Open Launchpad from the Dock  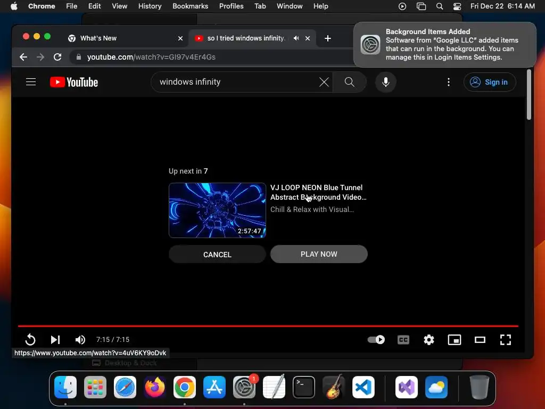pos(95,387)
